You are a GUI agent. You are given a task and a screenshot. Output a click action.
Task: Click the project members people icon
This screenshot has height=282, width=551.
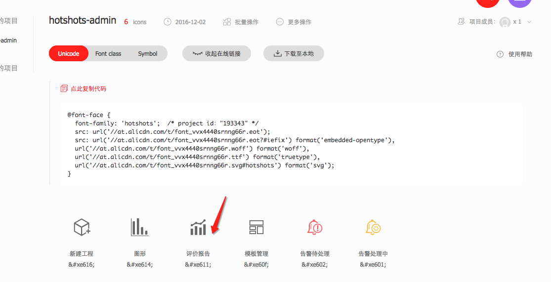[x=461, y=21]
